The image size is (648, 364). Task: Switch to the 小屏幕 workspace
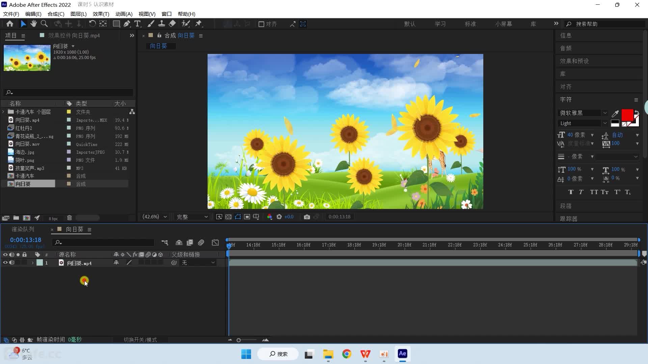coord(504,24)
